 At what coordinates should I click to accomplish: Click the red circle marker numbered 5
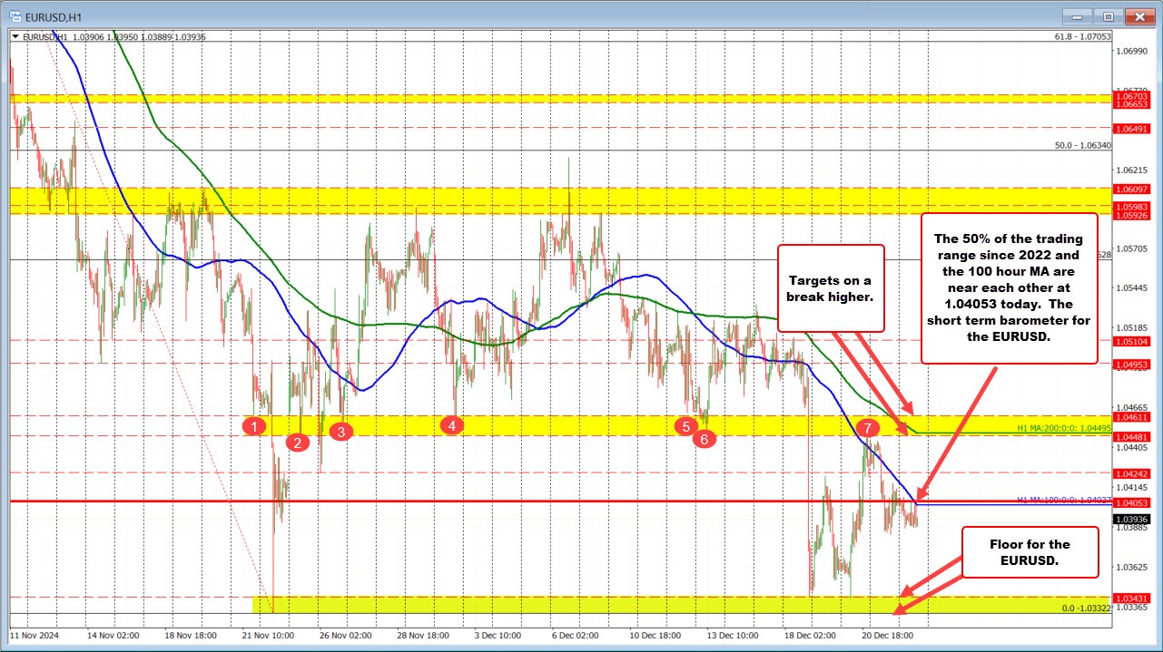(x=685, y=424)
